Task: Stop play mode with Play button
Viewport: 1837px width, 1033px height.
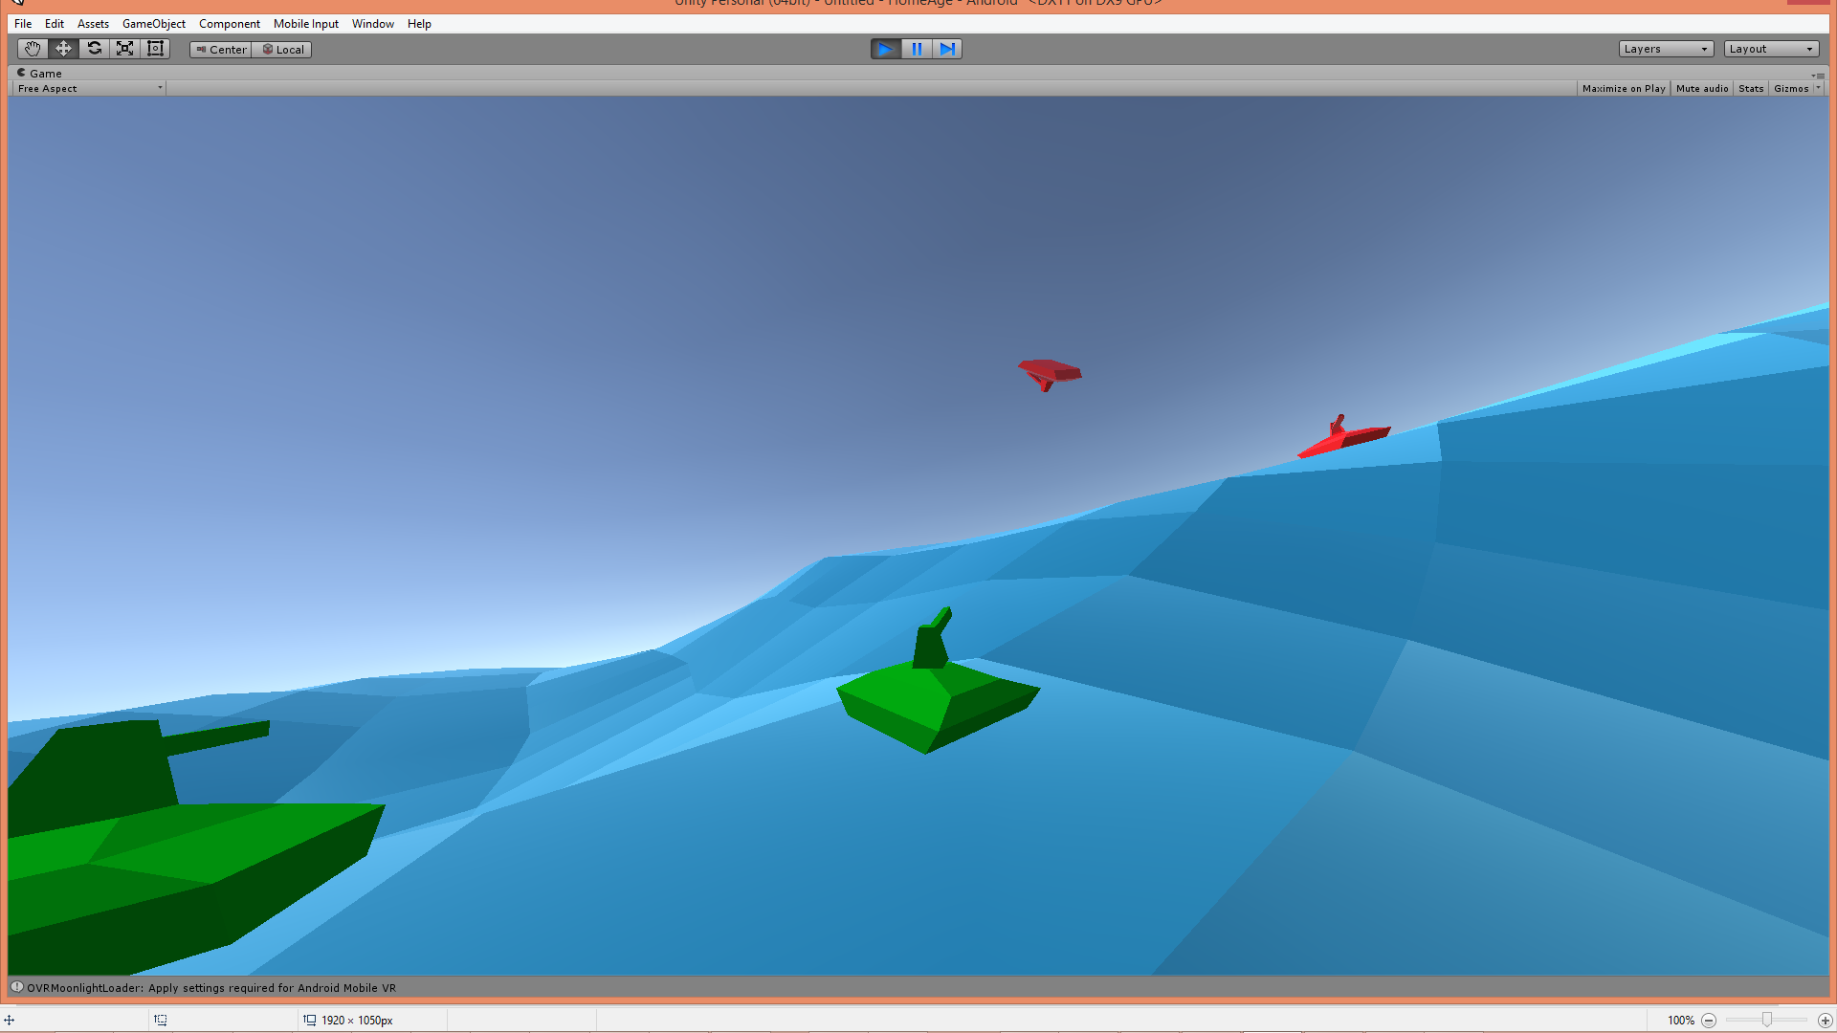Action: pos(886,49)
